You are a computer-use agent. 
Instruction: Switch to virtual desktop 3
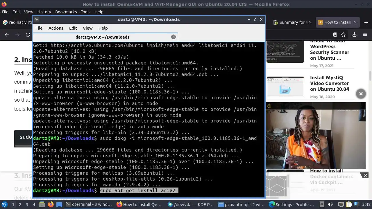[x=27, y=205]
